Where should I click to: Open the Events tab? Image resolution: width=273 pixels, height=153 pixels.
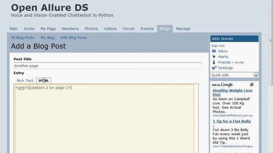tap(147, 29)
